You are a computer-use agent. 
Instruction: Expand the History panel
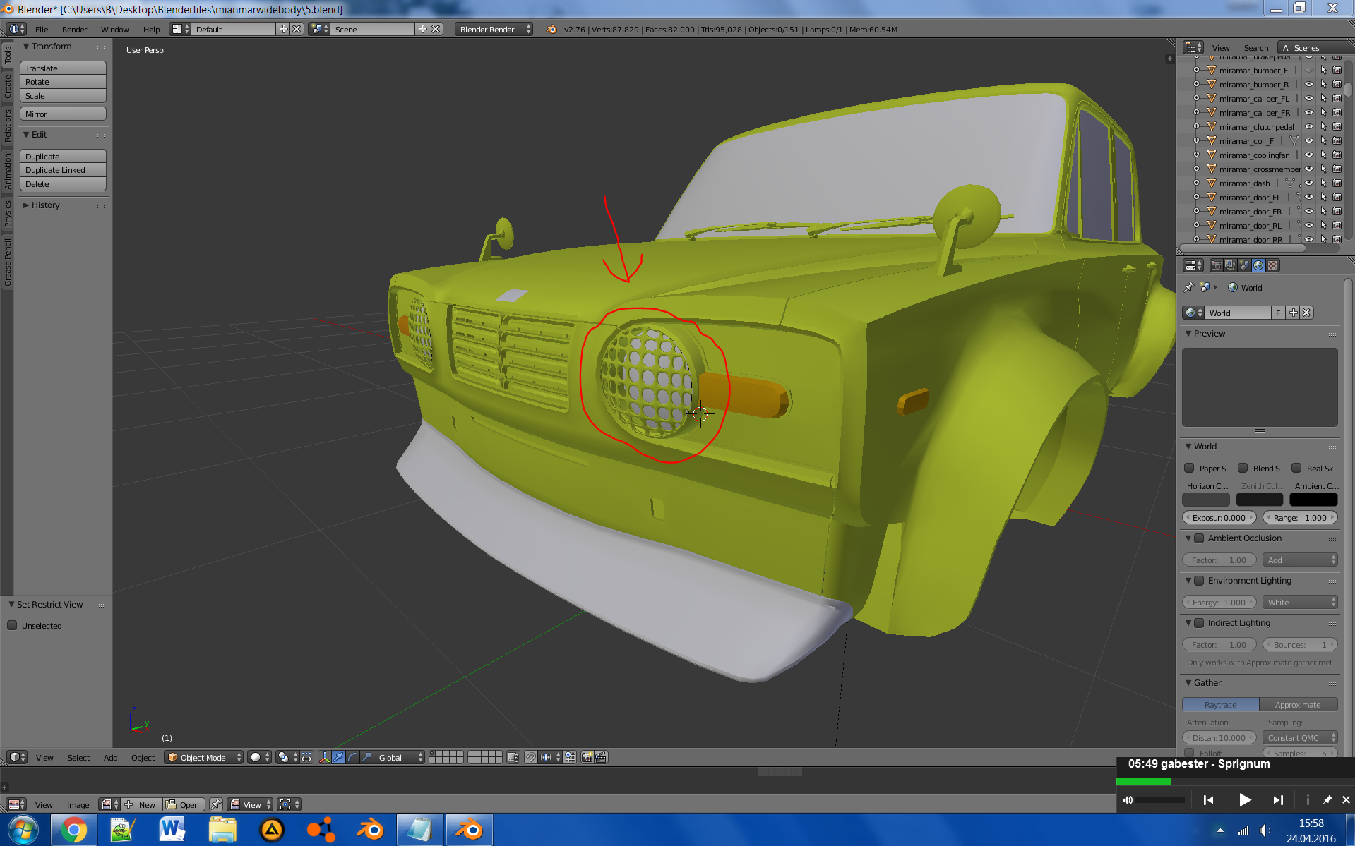pyautogui.click(x=26, y=205)
